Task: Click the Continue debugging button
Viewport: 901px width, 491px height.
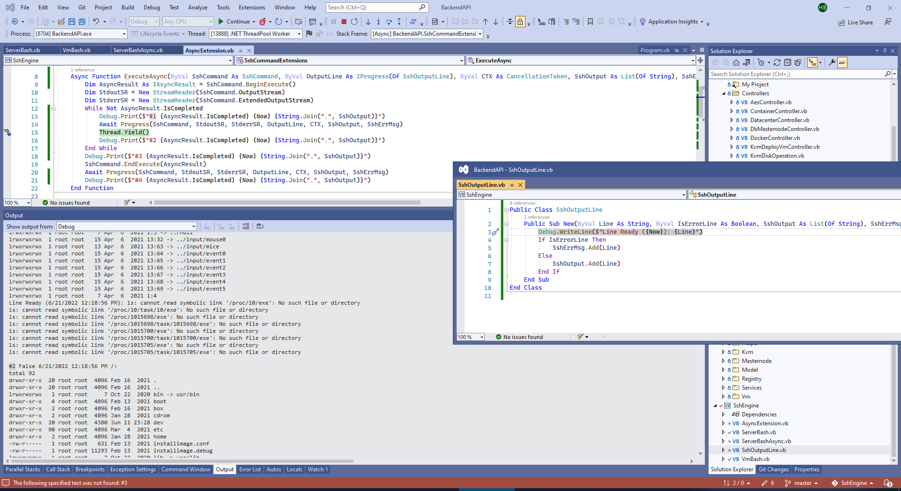Action: coord(233,22)
